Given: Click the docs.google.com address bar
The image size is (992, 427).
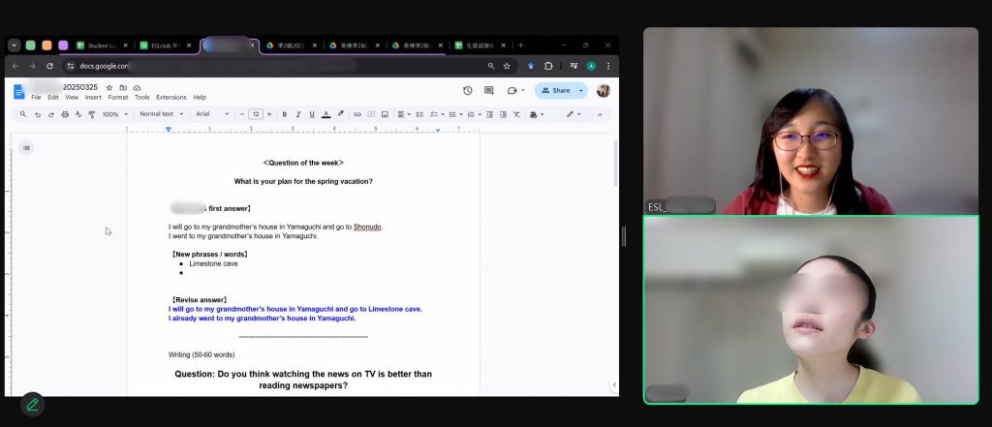Looking at the screenshot, I should tap(290, 66).
